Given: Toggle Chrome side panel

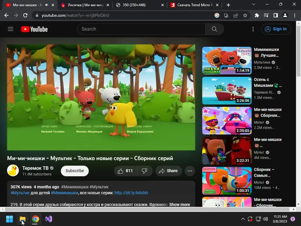Looking at the screenshot, I should click(276, 15).
